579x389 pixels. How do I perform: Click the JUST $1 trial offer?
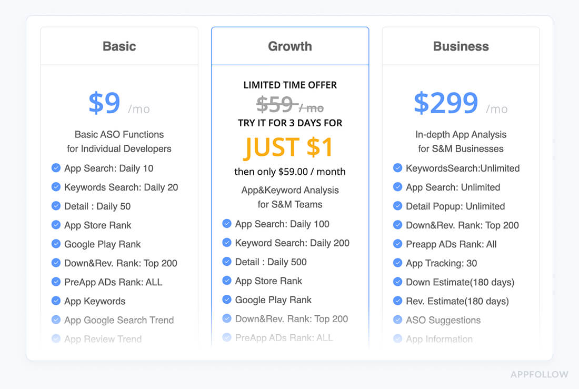(x=289, y=148)
